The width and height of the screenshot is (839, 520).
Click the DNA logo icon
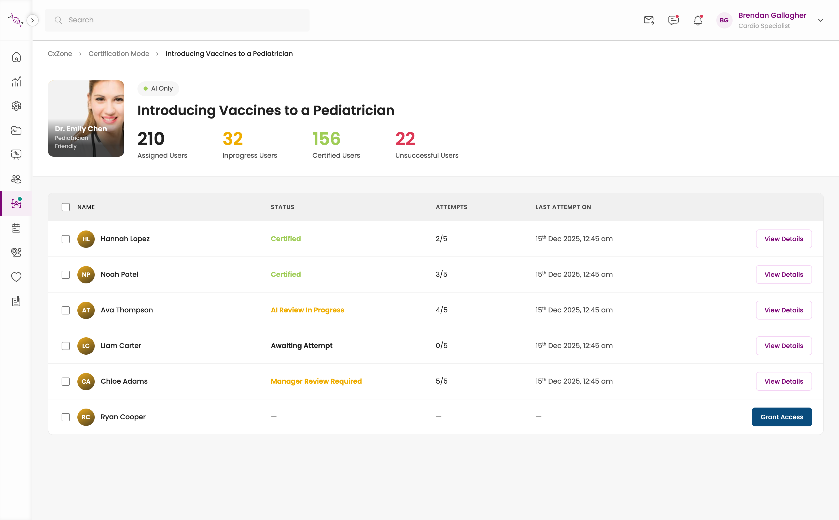pos(16,20)
